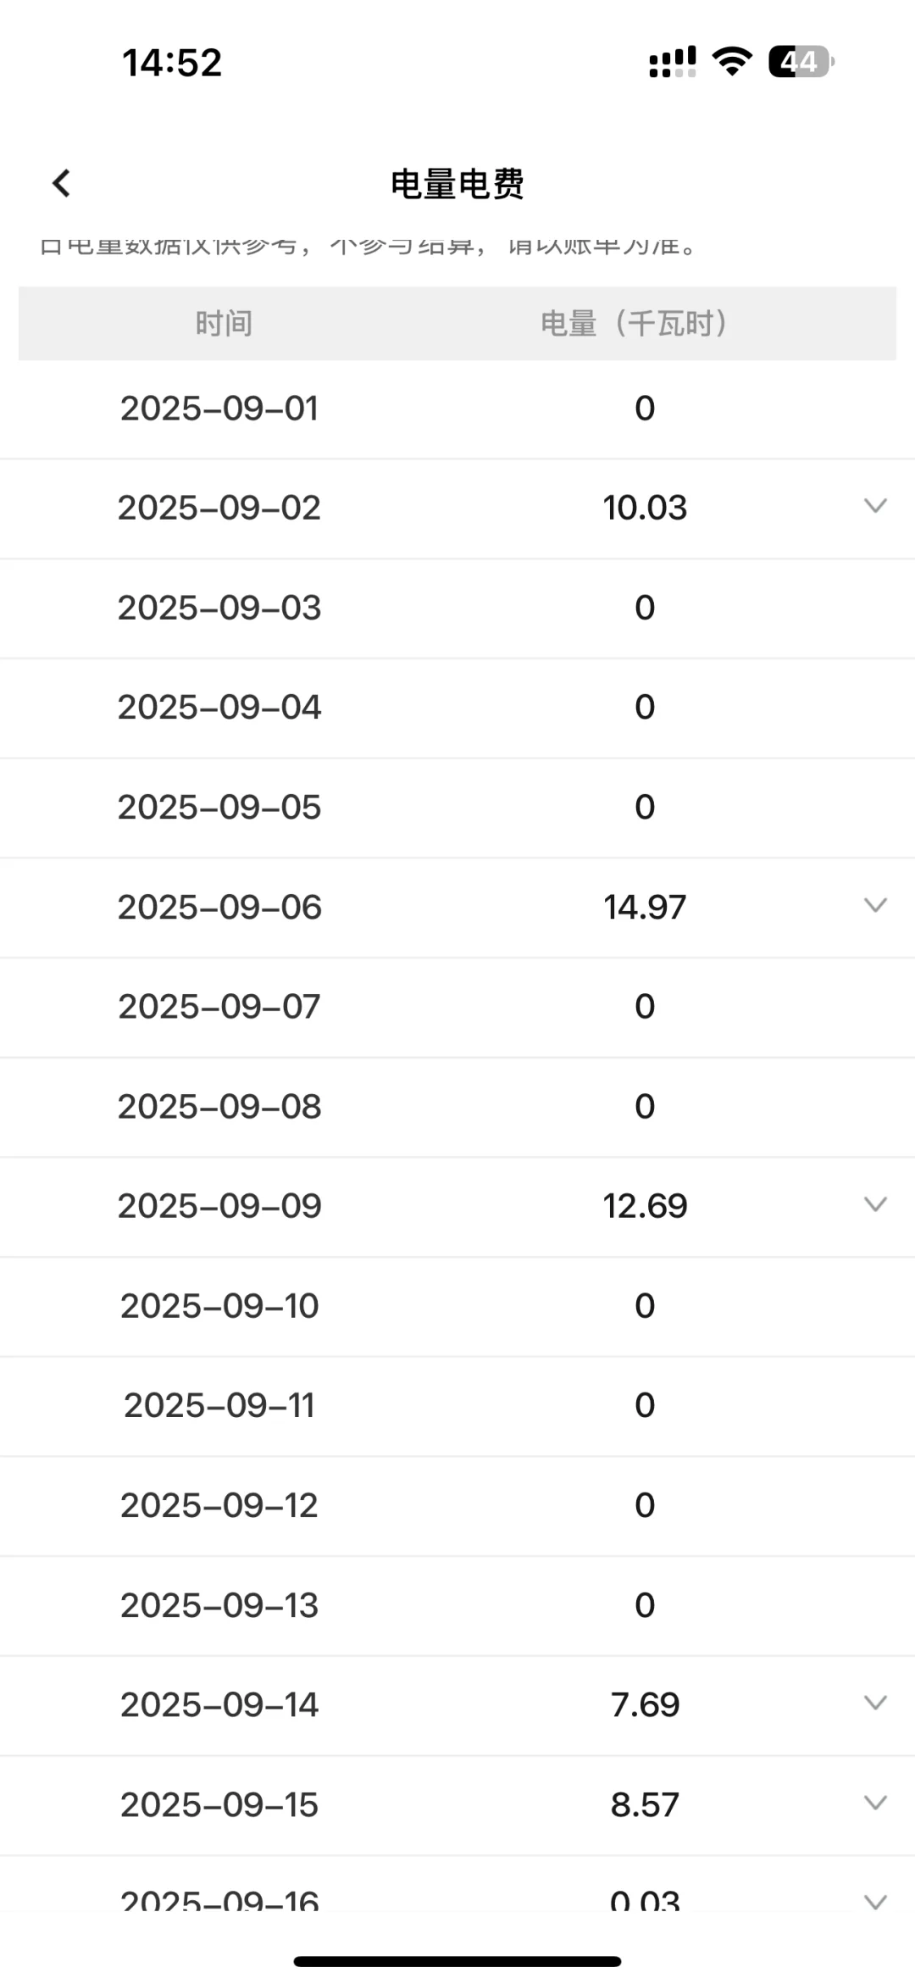Tap the 时间 column header
This screenshot has height=1984, width=915.
(224, 324)
